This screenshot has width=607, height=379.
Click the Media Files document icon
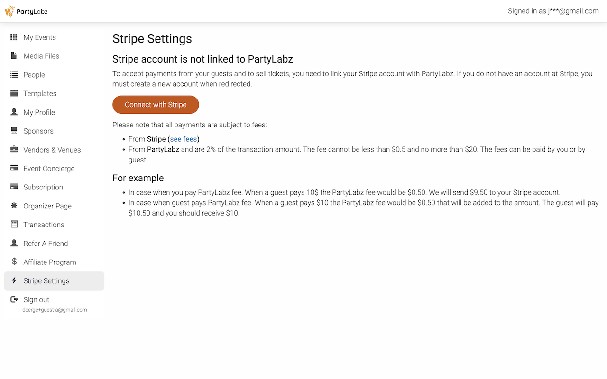14,56
